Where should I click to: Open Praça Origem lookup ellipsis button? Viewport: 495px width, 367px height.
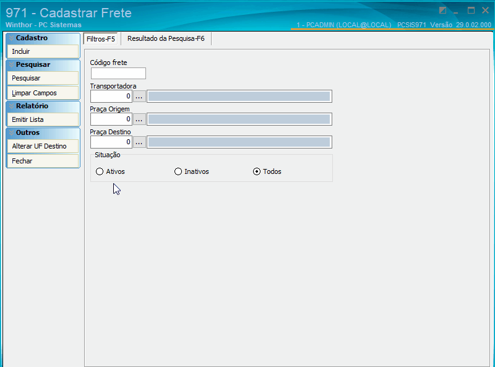tap(139, 119)
